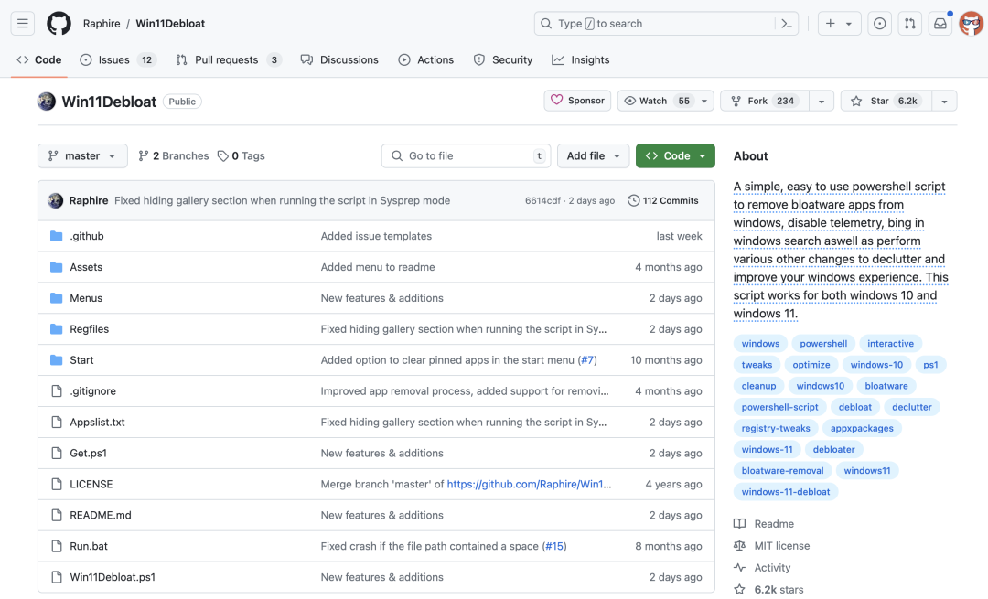Click the Sponsor heart button
Image resolution: width=988 pixels, height=599 pixels.
[x=577, y=101]
